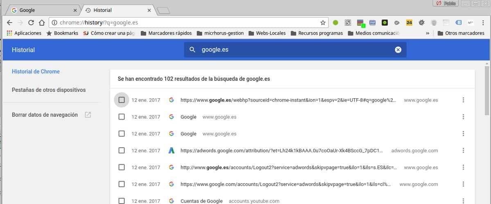
Task: Open the http://www.google.es/accounts/Logout2 link
Action: pyautogui.click(x=288, y=167)
